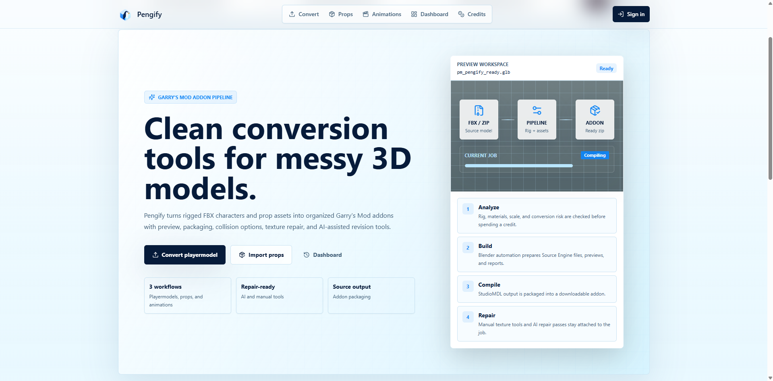Click the Ready status badge
Screen dimensions: 773x381
coord(606,69)
